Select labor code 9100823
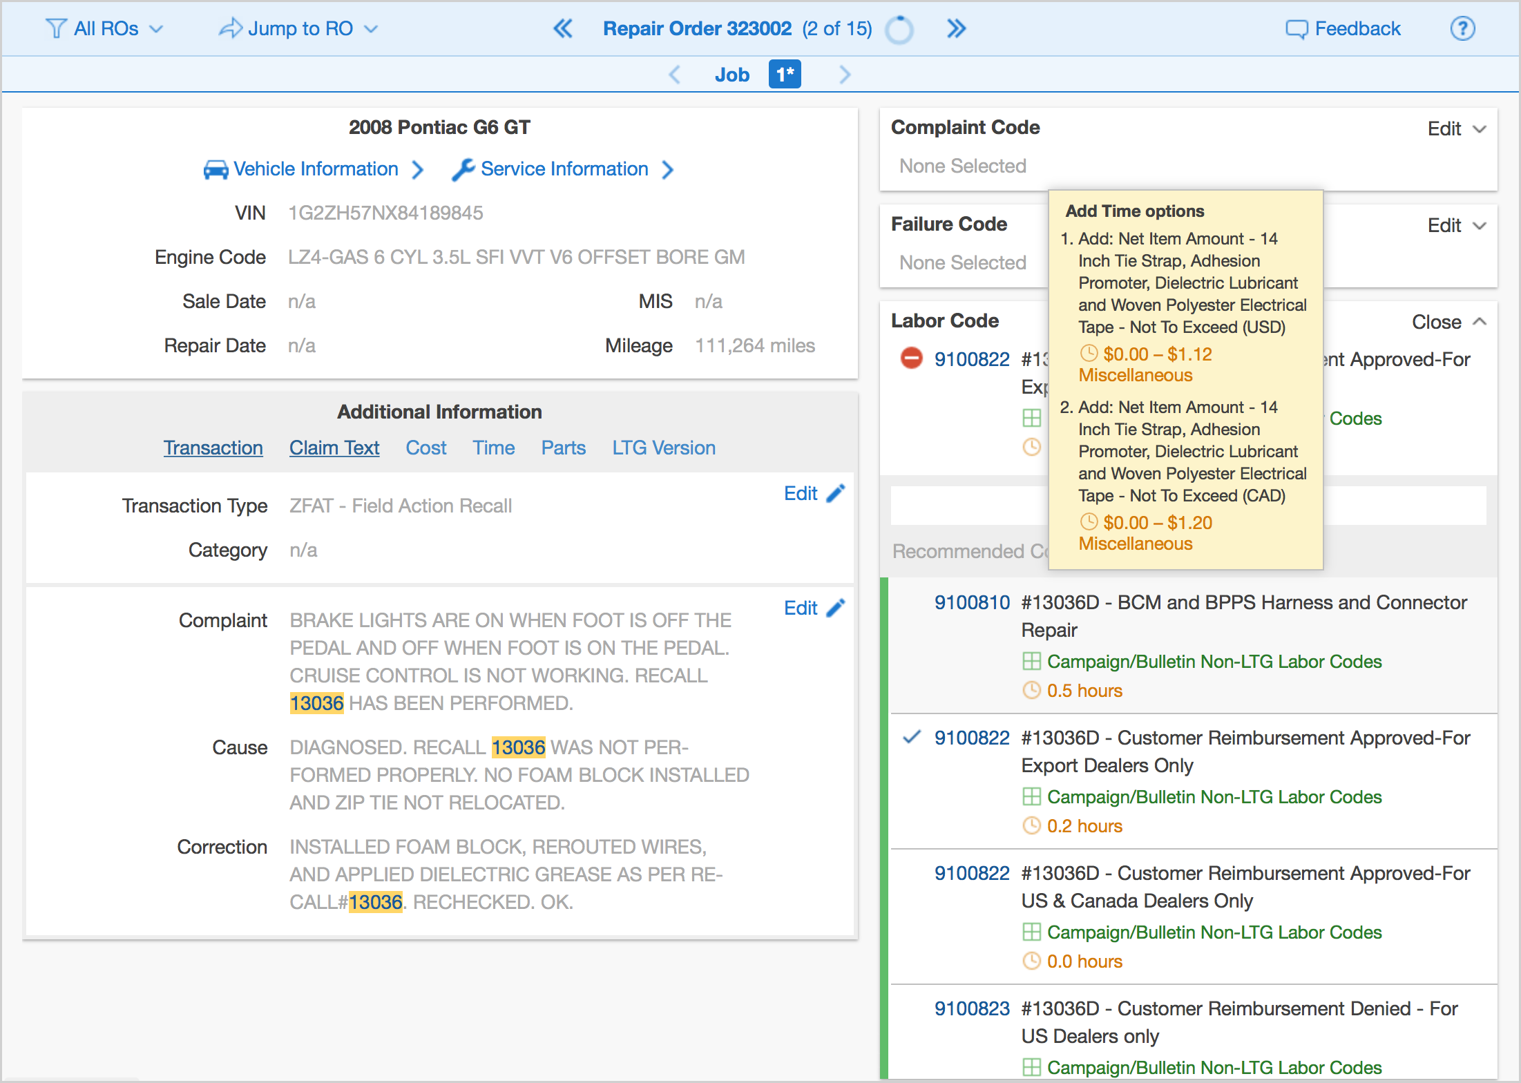Screen dimensions: 1521x1083 [972, 1008]
